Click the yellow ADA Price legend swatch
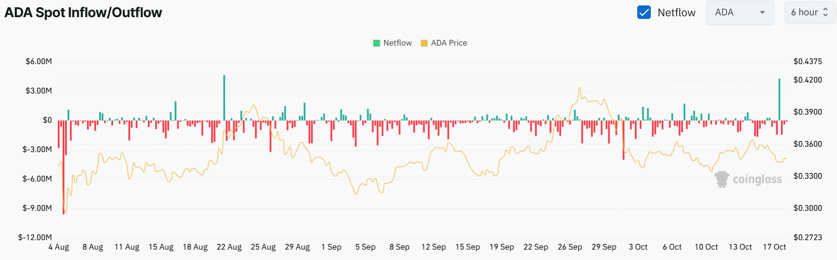The image size is (837, 260). click(424, 43)
